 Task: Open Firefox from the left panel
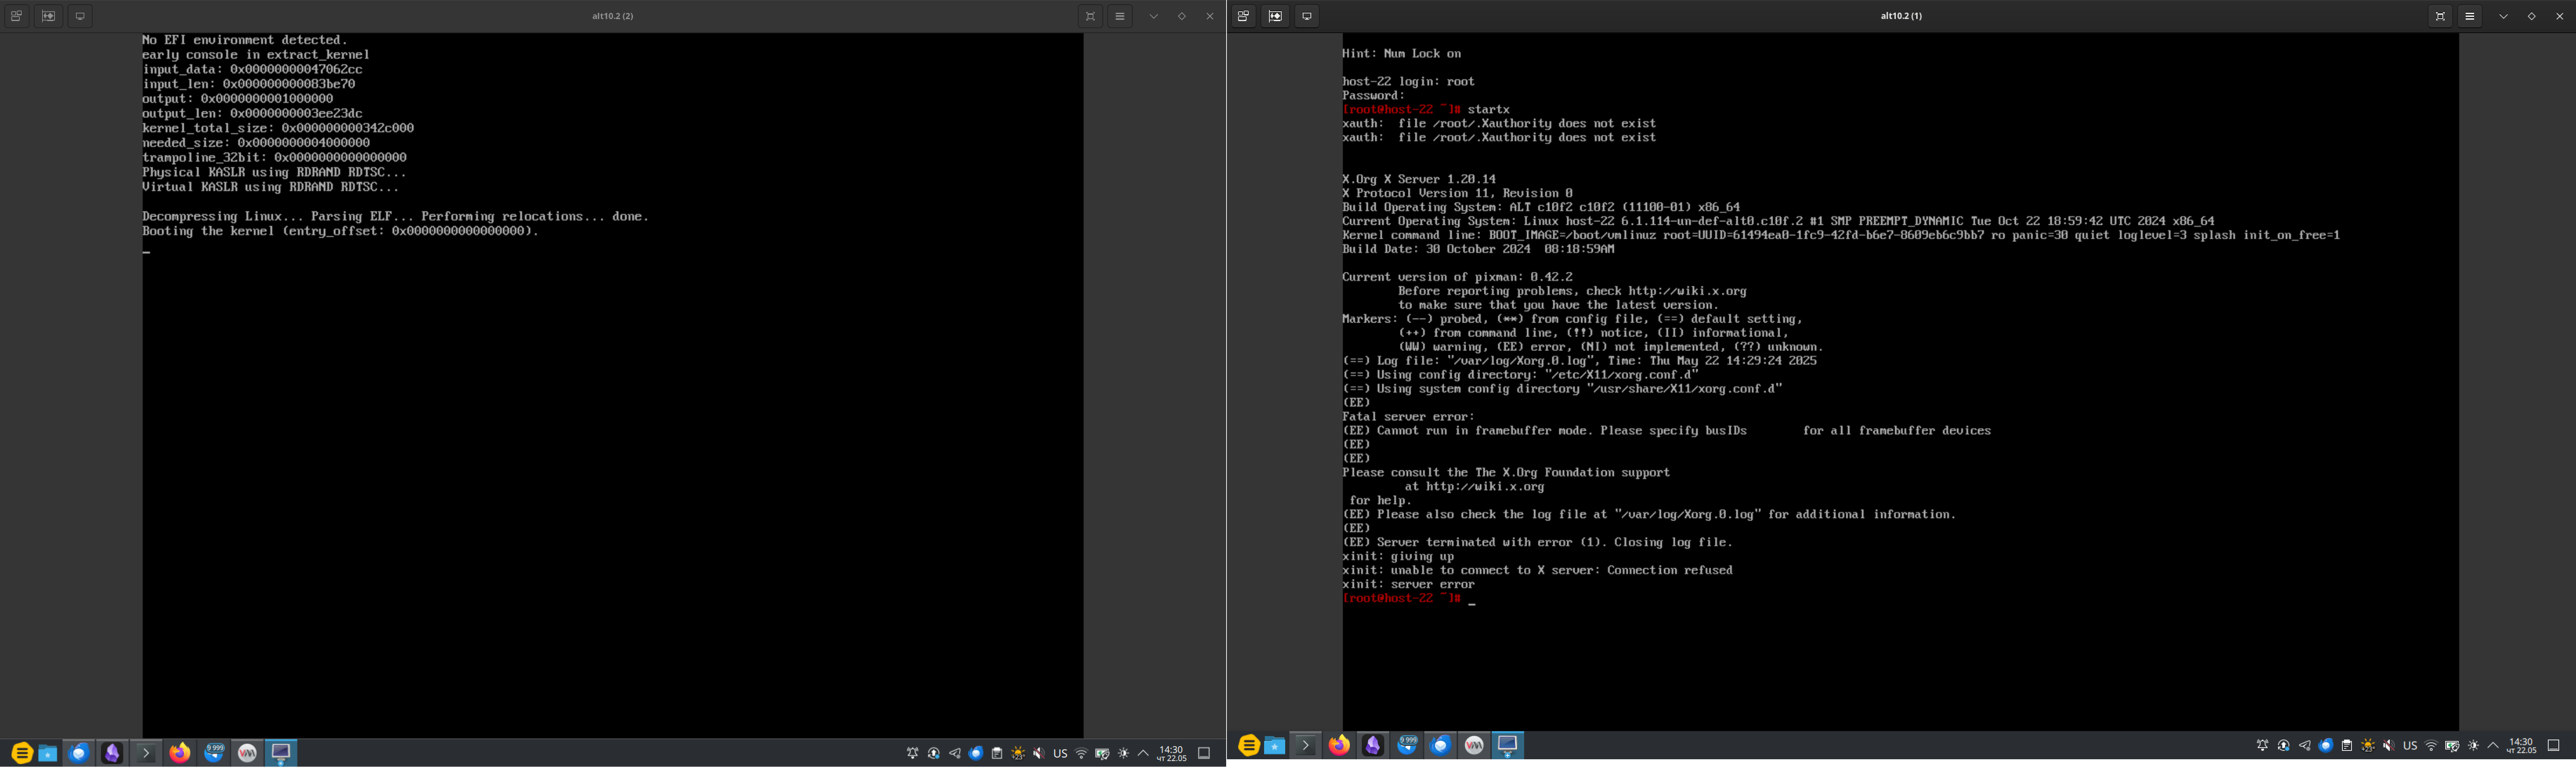[180, 753]
